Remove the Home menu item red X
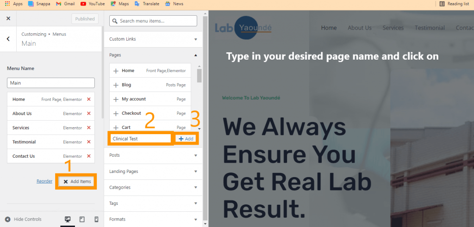This screenshot has height=227, width=474. tap(89, 99)
